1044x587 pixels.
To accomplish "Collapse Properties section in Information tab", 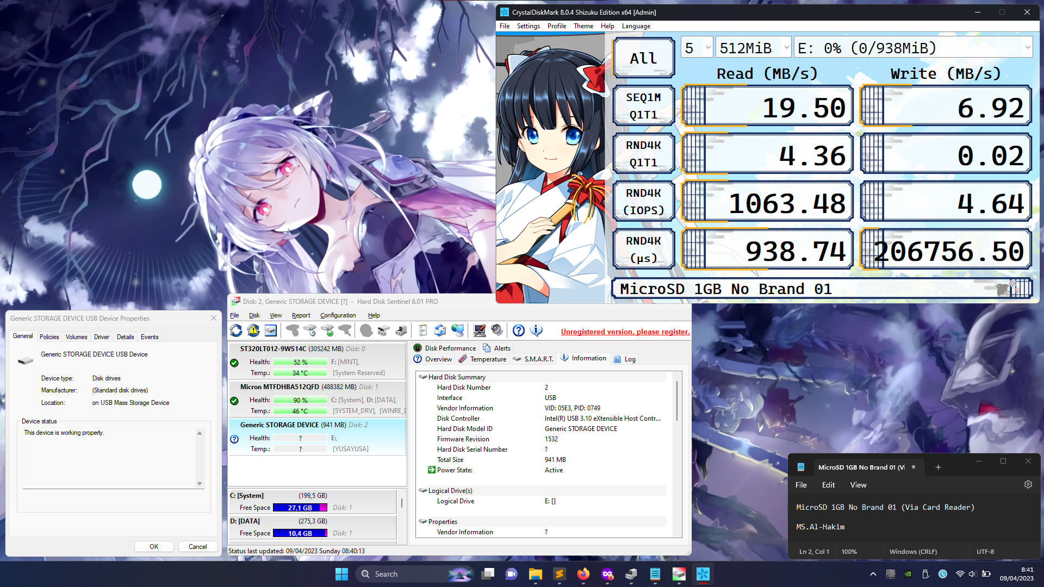I will point(422,521).
